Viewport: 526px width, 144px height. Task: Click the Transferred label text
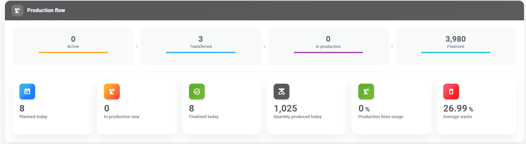pos(201,47)
